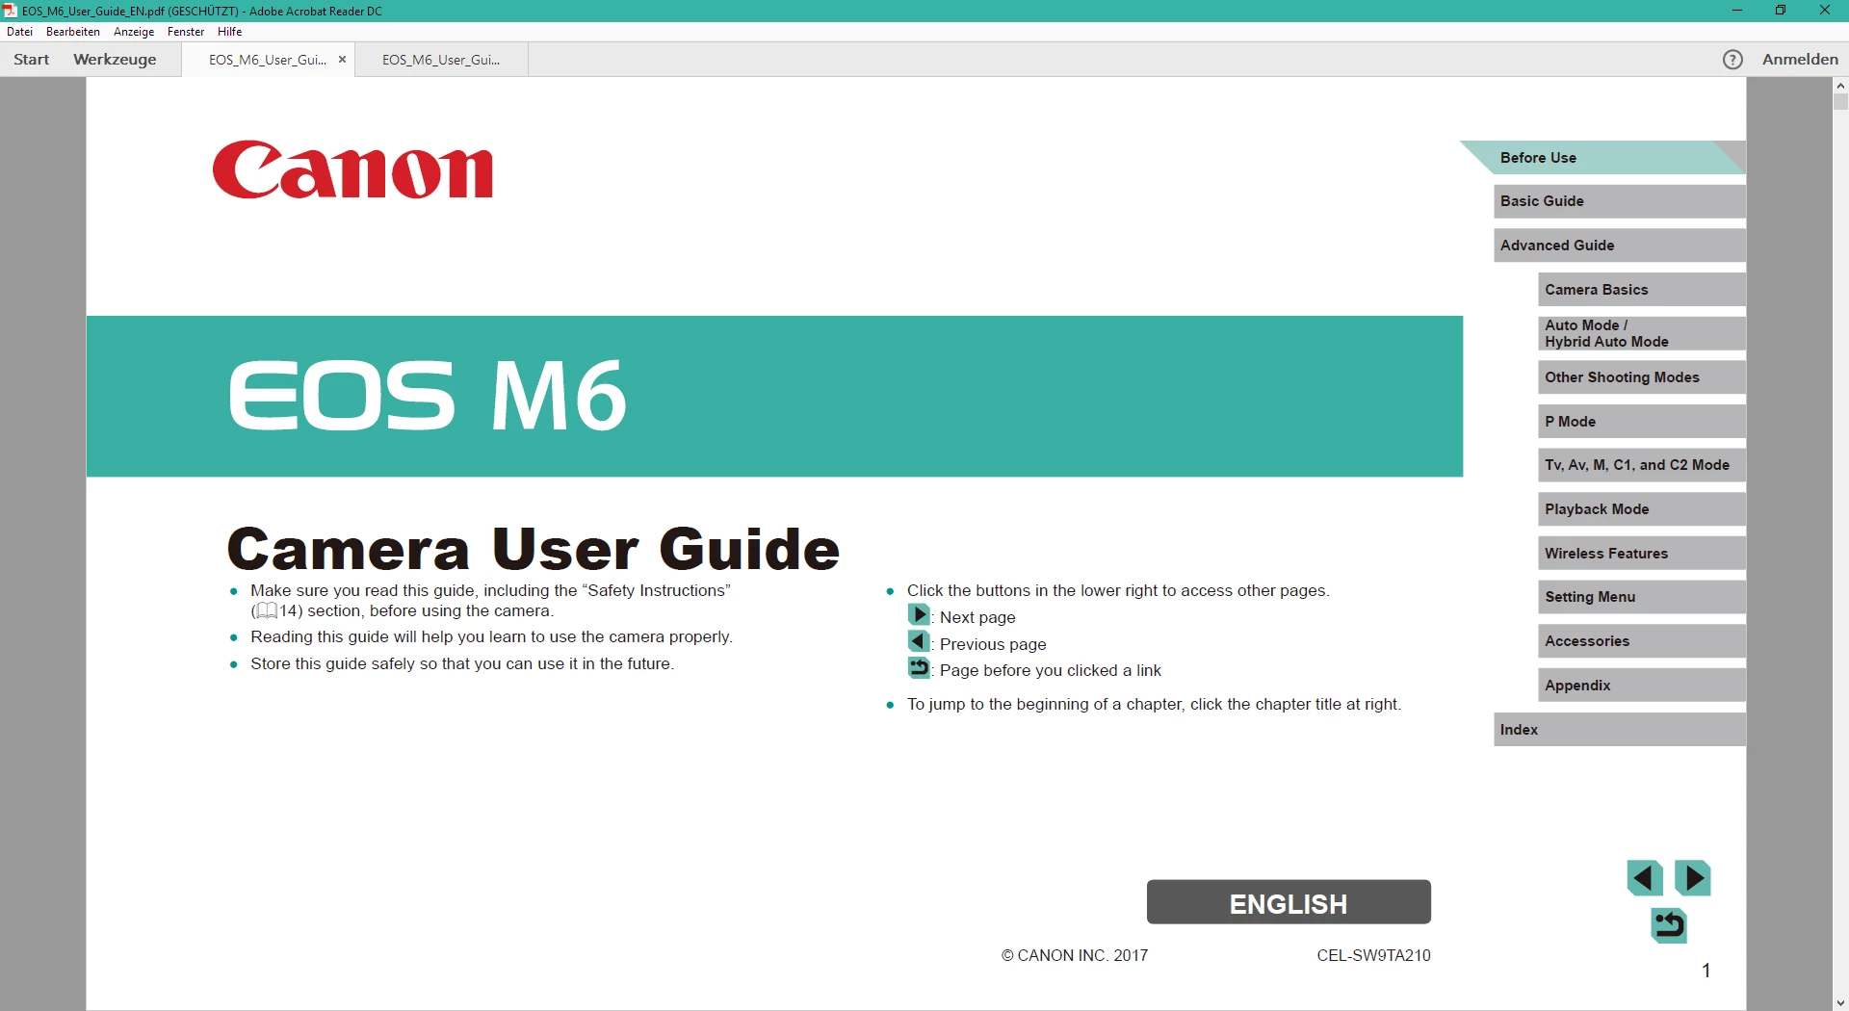This screenshot has height=1011, width=1849.
Task: Click the Next page legend icon in instructions
Action: click(x=919, y=615)
